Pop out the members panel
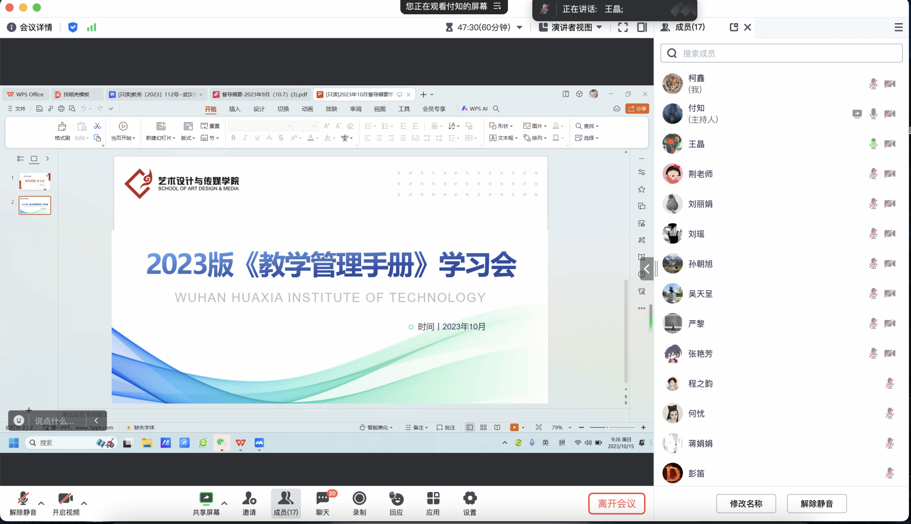The image size is (911, 524). [734, 28]
